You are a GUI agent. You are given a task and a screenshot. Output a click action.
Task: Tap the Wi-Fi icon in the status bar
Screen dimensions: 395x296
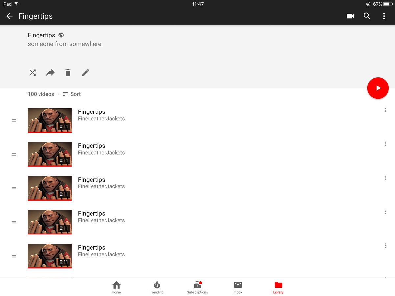pos(16,4)
